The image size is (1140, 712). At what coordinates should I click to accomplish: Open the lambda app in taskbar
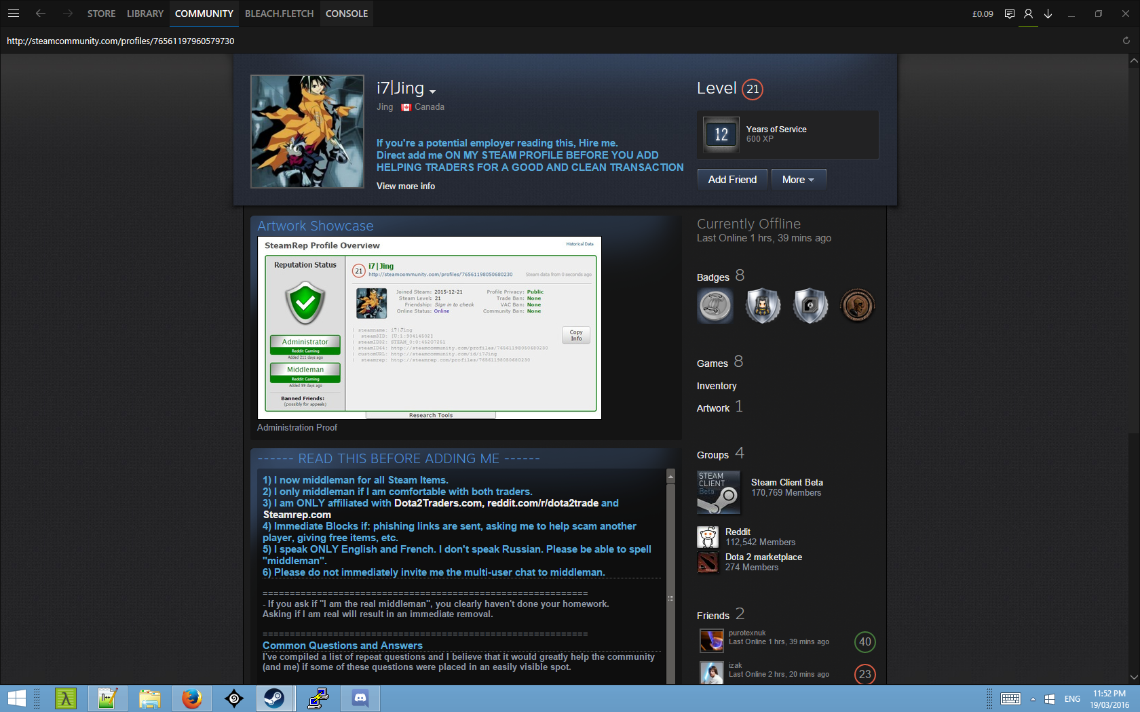point(66,698)
